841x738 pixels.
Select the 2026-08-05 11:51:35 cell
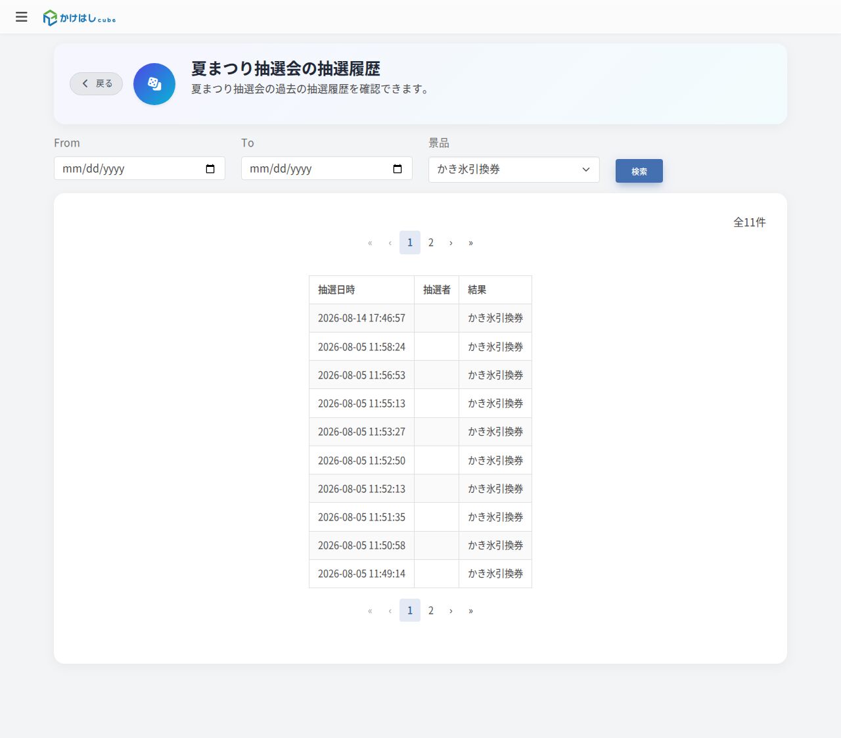[361, 517]
